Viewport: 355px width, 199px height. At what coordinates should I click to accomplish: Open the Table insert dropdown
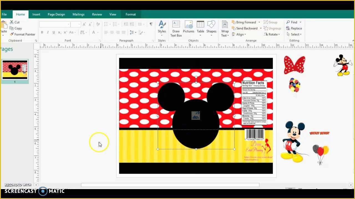[201, 28]
